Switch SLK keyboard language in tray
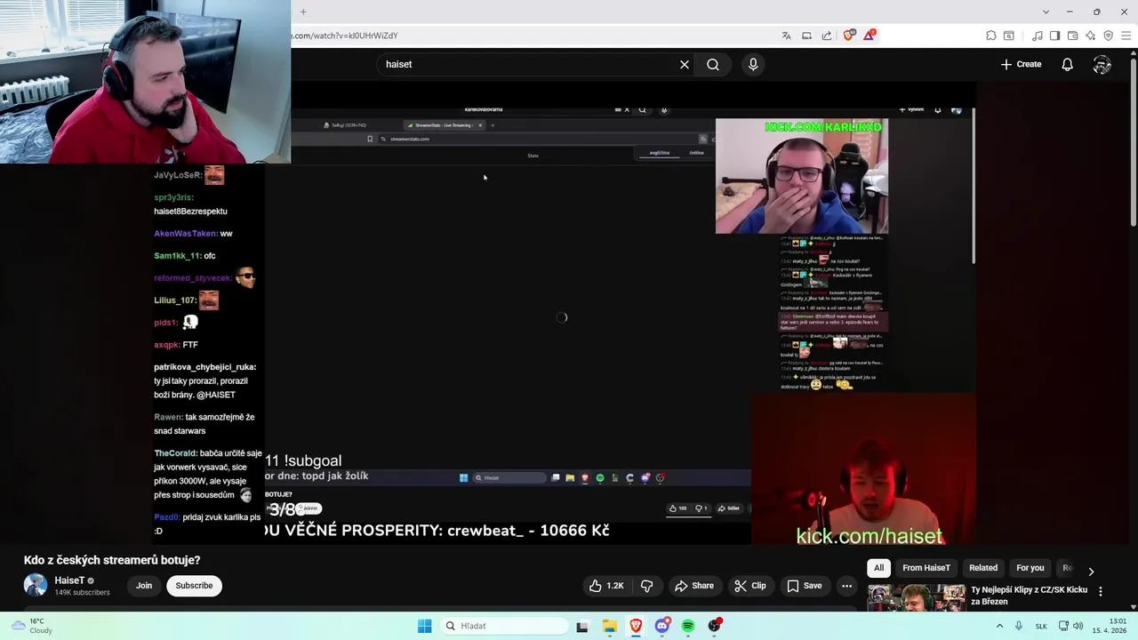Screen dimensions: 1138x640 pyautogui.click(x=1041, y=626)
